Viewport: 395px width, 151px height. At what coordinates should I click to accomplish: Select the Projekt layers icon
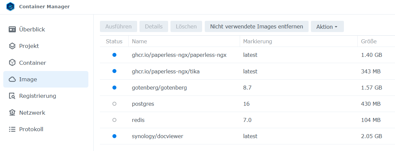point(12,46)
